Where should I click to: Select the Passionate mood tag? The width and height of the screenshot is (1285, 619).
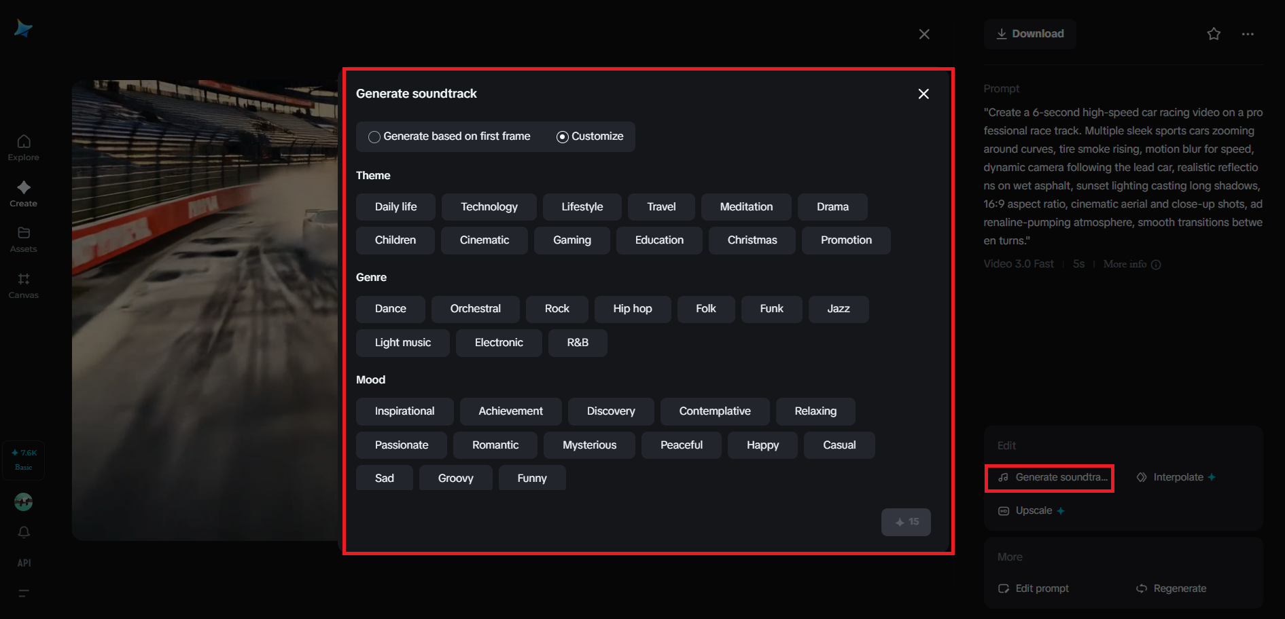[402, 445]
